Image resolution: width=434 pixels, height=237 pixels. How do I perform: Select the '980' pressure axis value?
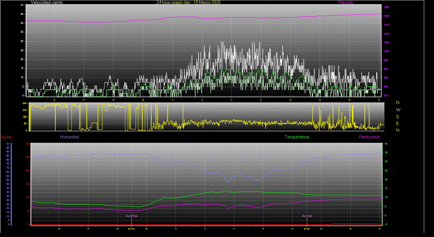pyautogui.click(x=386, y=87)
